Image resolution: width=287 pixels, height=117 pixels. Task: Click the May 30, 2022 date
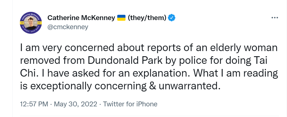coord(76,104)
